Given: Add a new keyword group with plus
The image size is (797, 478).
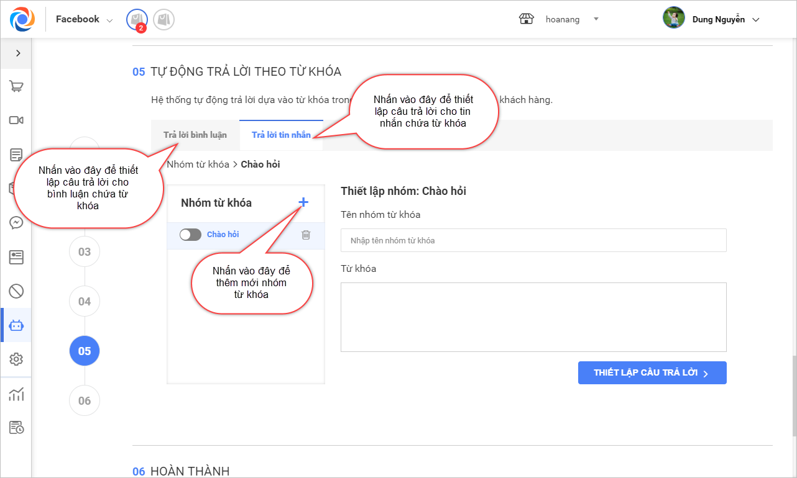Looking at the screenshot, I should (x=303, y=202).
